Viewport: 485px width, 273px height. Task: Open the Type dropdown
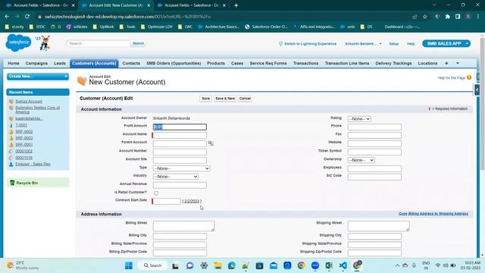(x=182, y=168)
